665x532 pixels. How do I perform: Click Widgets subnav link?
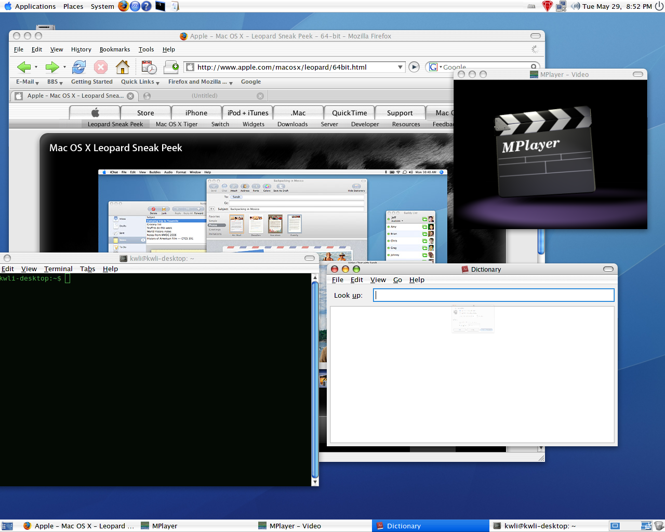click(254, 124)
